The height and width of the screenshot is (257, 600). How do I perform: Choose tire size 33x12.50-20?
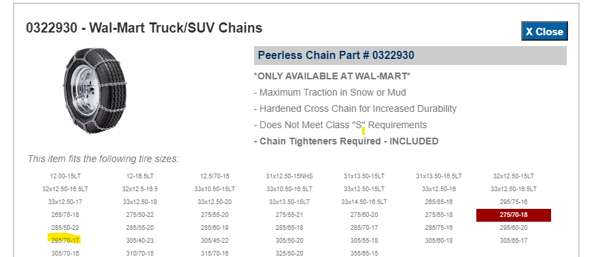tap(215, 202)
